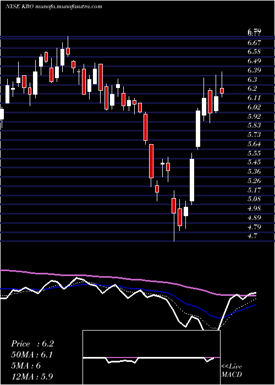Click the 6.39 price axis label
This screenshot has width=275, height=385.
pos(254,70)
